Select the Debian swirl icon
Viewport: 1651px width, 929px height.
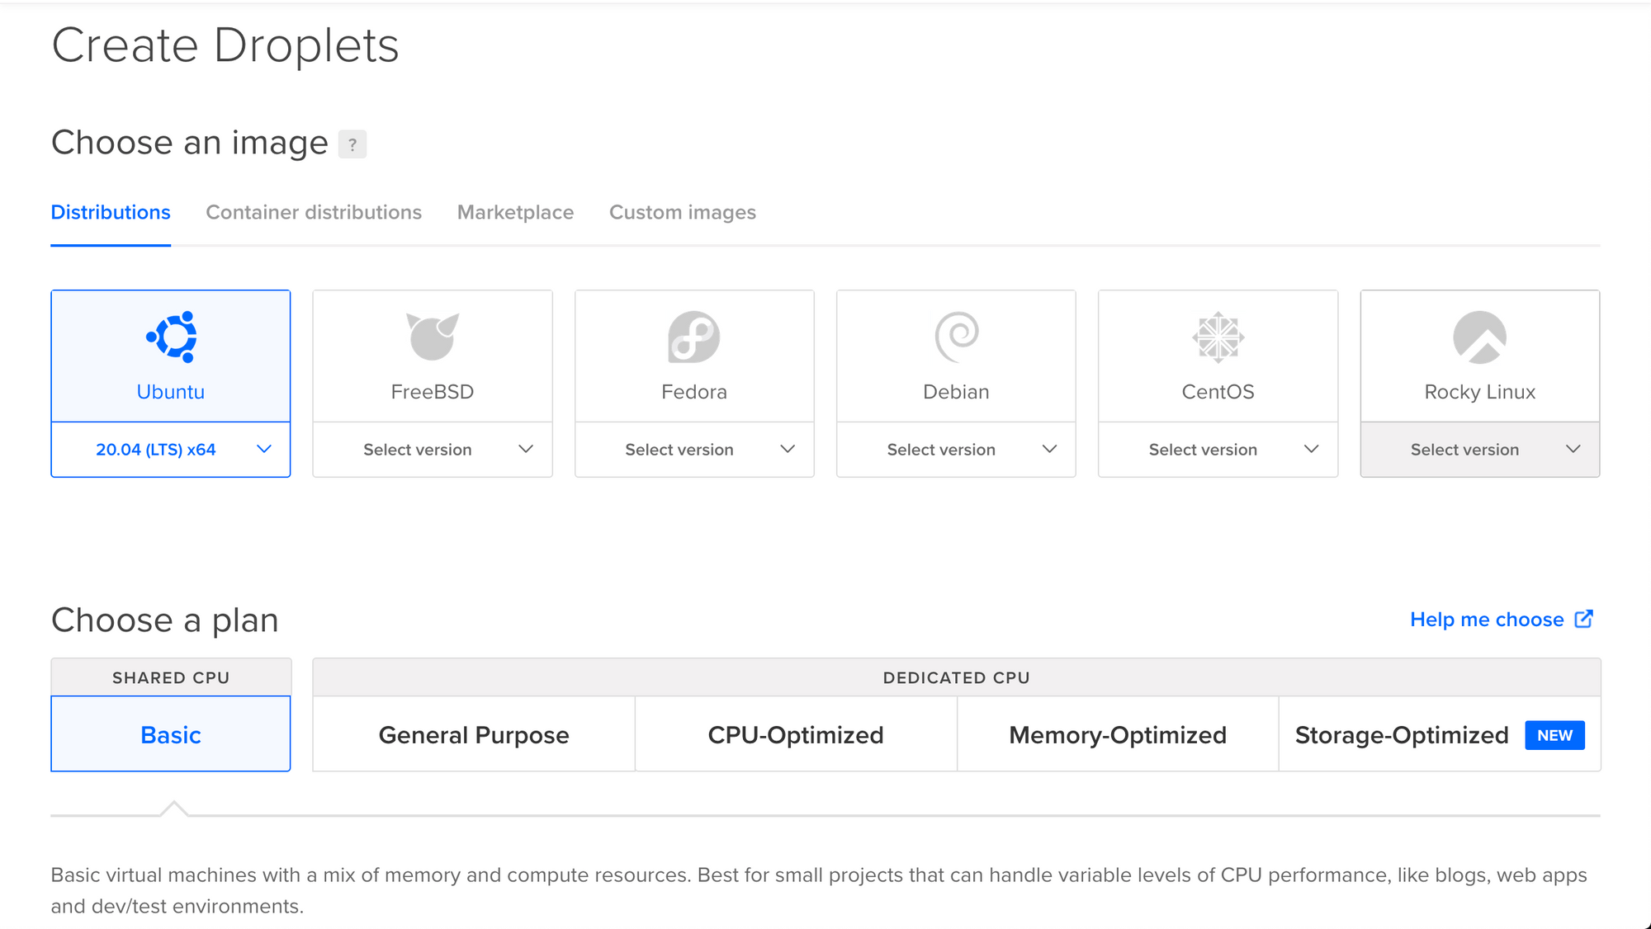957,337
